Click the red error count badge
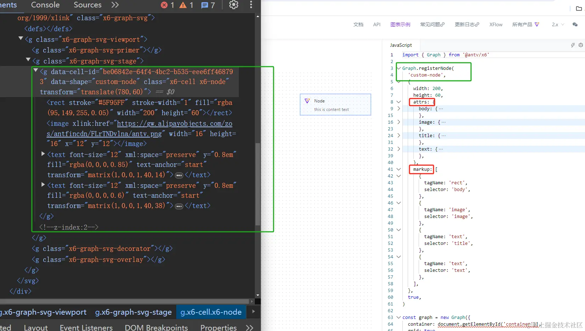 168,5
